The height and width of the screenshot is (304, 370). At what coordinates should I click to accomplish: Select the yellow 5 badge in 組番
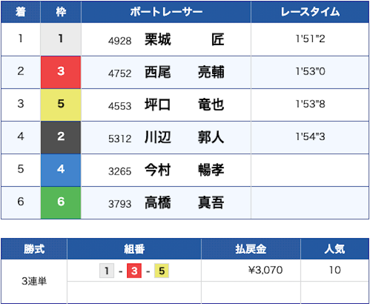point(161,270)
